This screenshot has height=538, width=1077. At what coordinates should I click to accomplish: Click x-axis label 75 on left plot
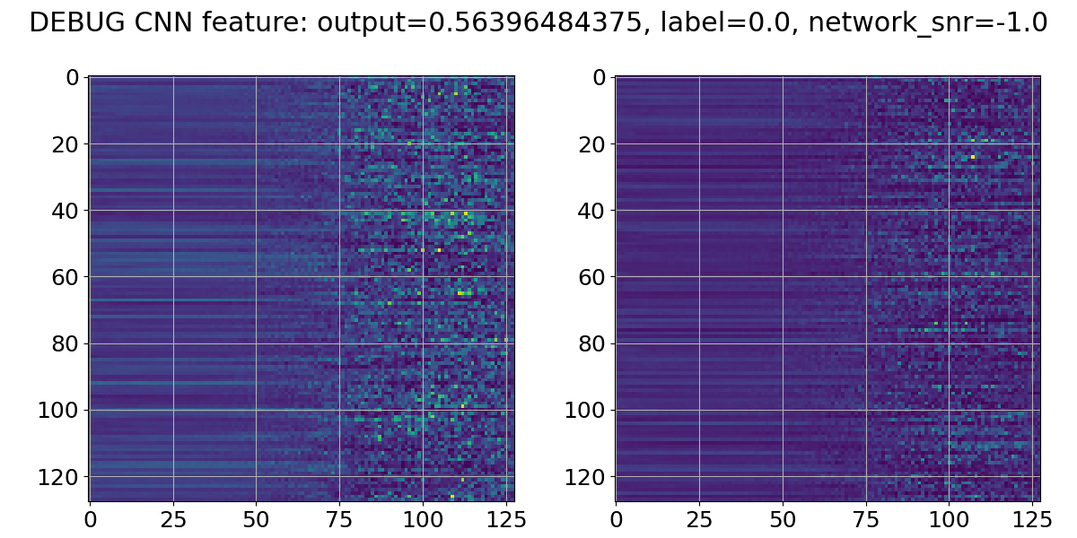pyautogui.click(x=339, y=519)
